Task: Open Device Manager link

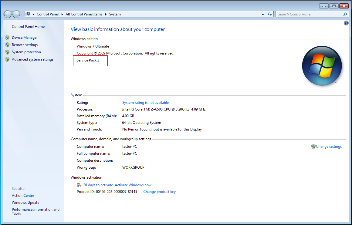Action: click(25, 38)
